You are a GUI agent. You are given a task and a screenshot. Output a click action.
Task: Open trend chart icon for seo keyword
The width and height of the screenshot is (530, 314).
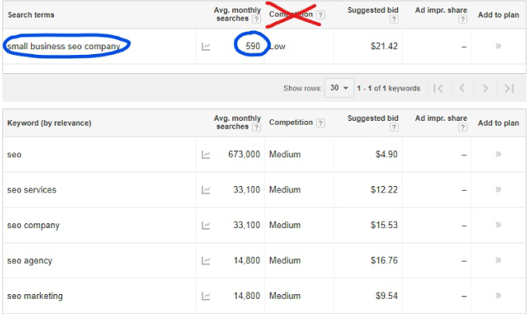[206, 155]
